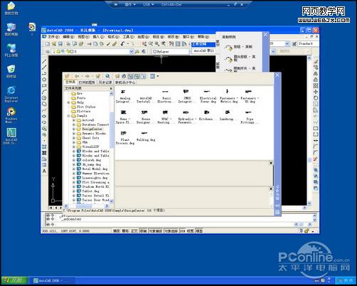Select 按钮 - 英制 tool palette item
The width and height of the screenshot is (357, 286).
(x=240, y=47)
